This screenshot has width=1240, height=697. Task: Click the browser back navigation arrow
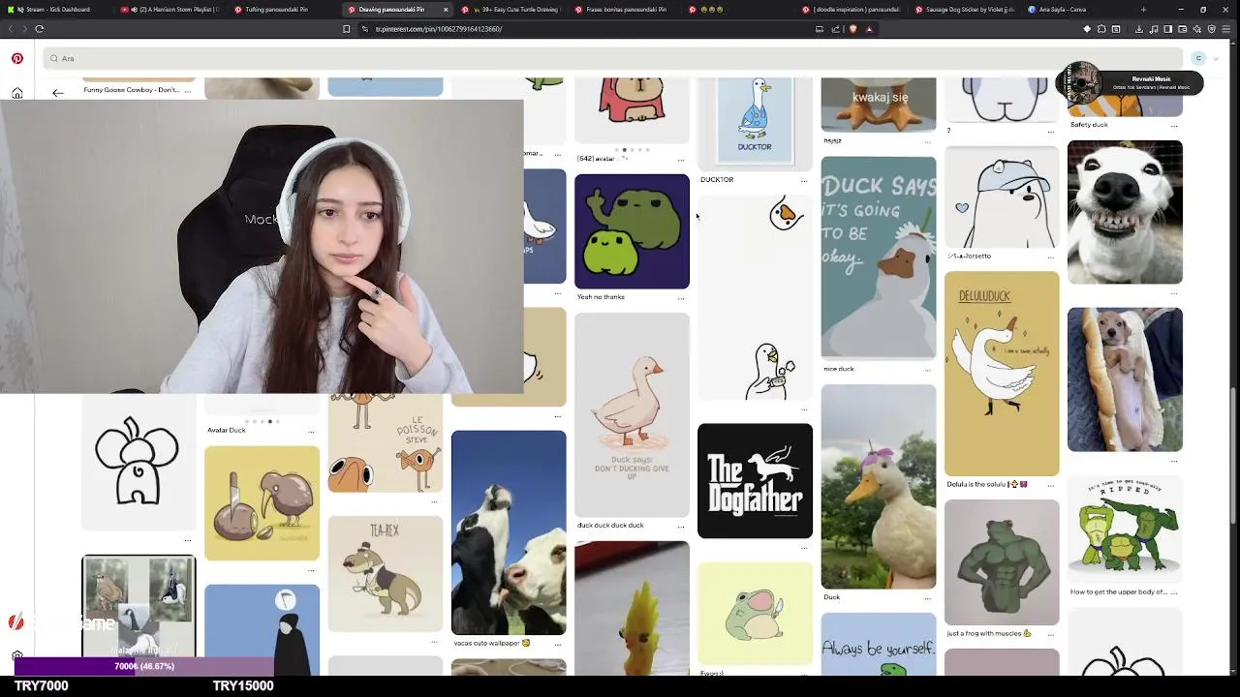coord(12,29)
